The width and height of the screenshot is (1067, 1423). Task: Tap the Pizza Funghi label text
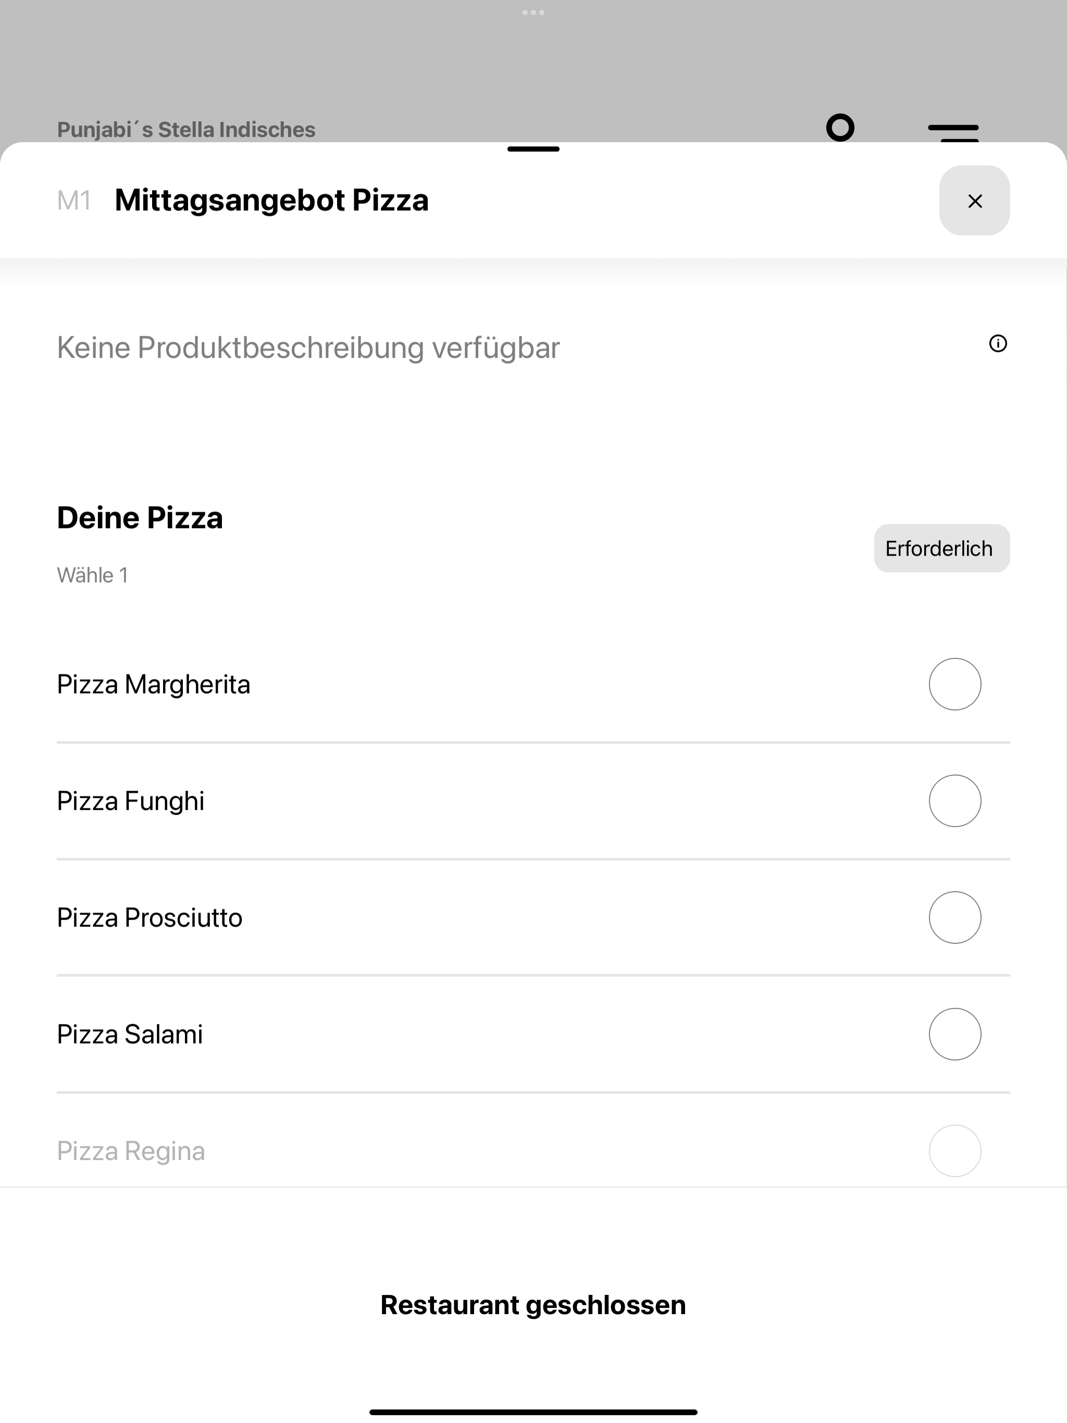click(x=131, y=802)
